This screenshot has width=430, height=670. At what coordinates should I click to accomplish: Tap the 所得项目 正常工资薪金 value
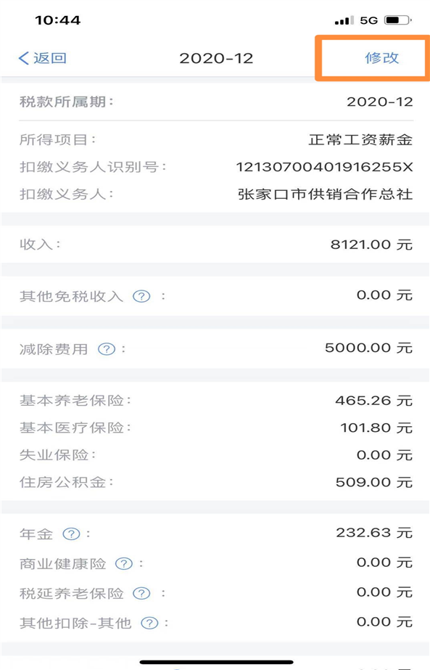tap(360, 139)
